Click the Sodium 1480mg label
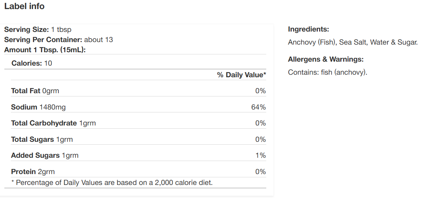The width and height of the screenshot is (440, 198). (x=38, y=107)
